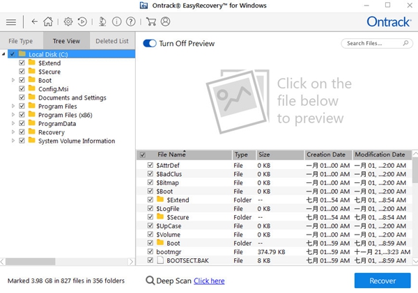This screenshot has height=293, width=418.
Task: Select the $Secure folder in tree
Action: click(49, 72)
